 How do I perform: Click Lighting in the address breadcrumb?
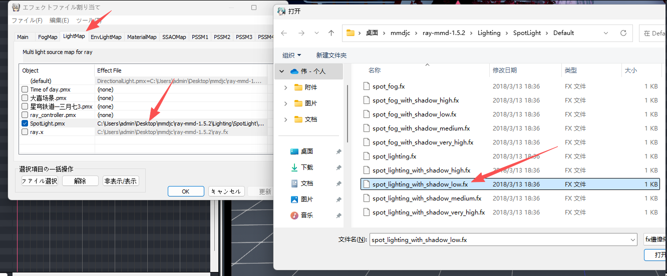tap(489, 33)
